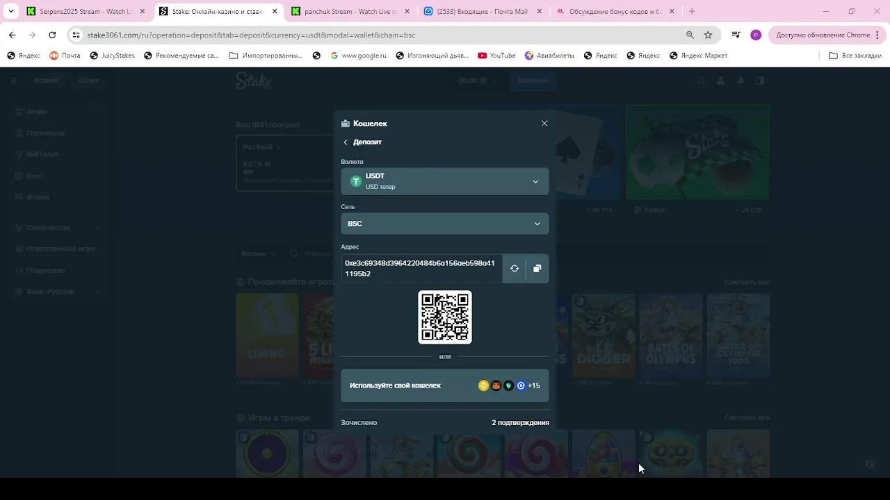Open the Рекомендуемые са... bookmark

pos(181,56)
